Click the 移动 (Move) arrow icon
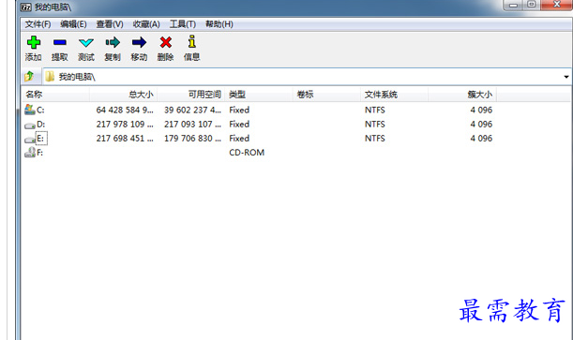The height and width of the screenshot is (340, 573). pos(139,42)
